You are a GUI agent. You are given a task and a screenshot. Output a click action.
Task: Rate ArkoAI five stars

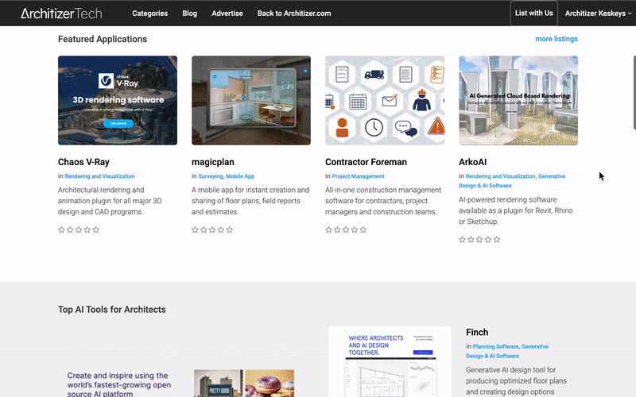(x=497, y=240)
